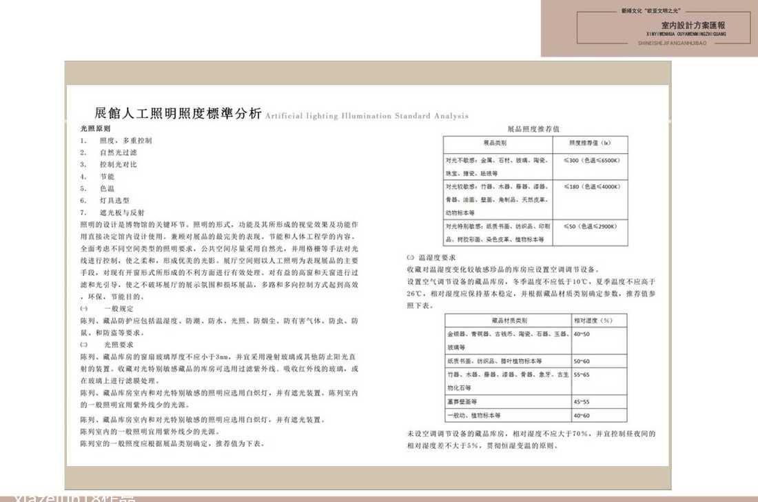
Task: Click the main title 展館人工照明照度標準分析
Action: tap(178, 114)
